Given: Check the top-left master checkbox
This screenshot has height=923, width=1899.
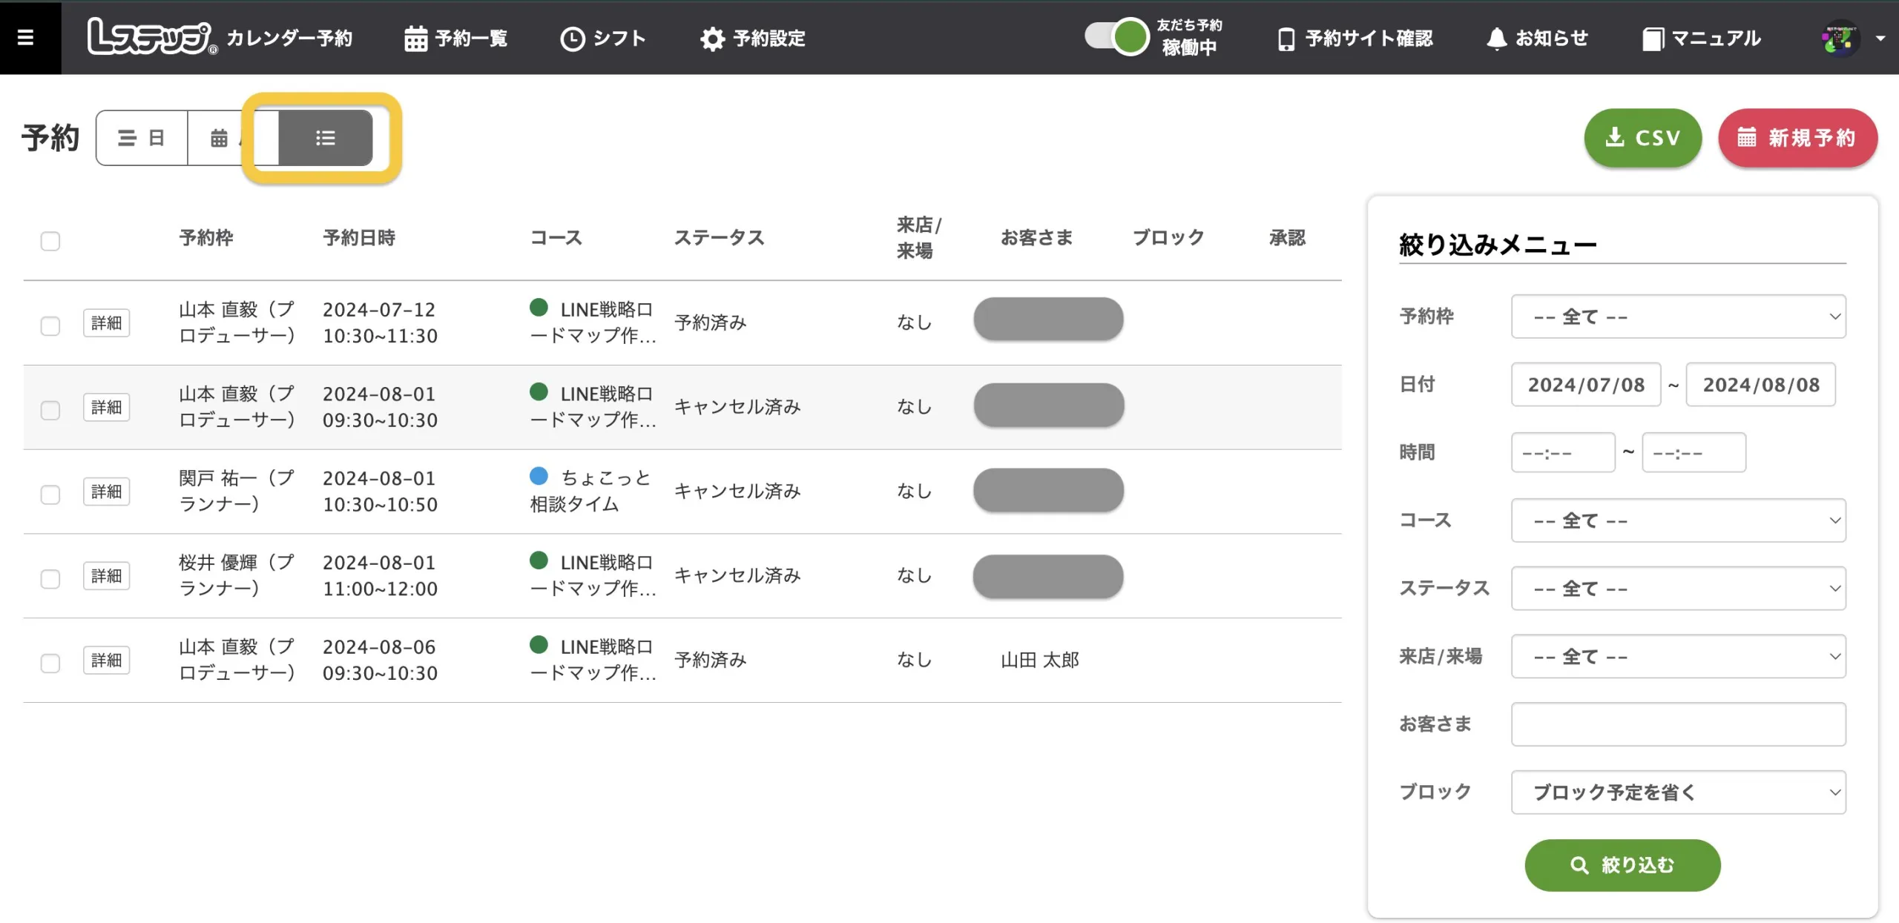Looking at the screenshot, I should [51, 241].
